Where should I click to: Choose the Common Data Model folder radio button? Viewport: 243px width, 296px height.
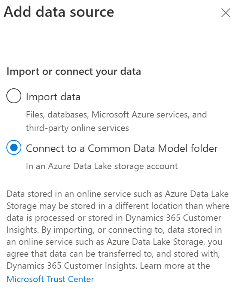[14, 148]
